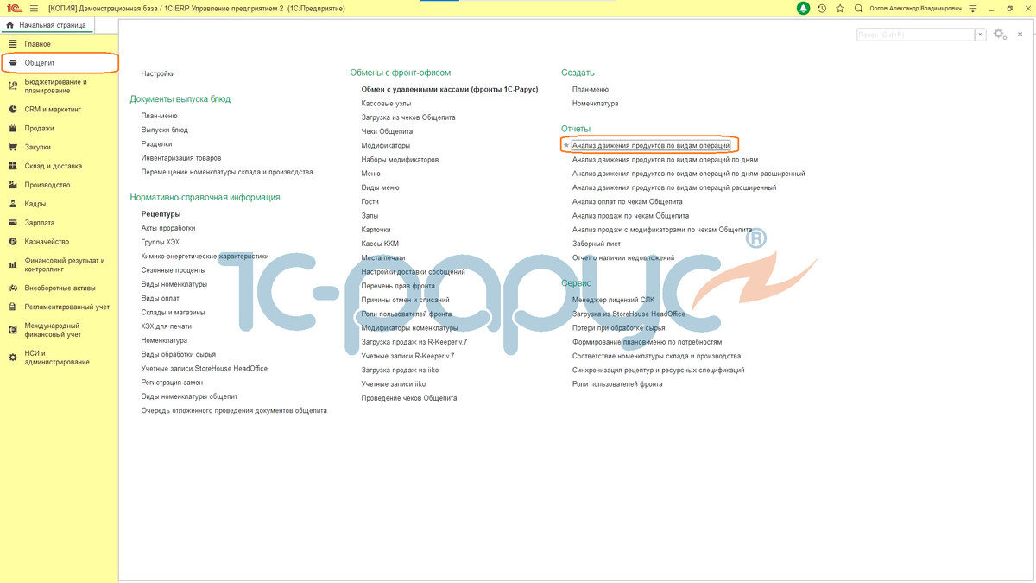The image size is (1036, 583).
Task: Open Кадры person icon
Action: 12,204
